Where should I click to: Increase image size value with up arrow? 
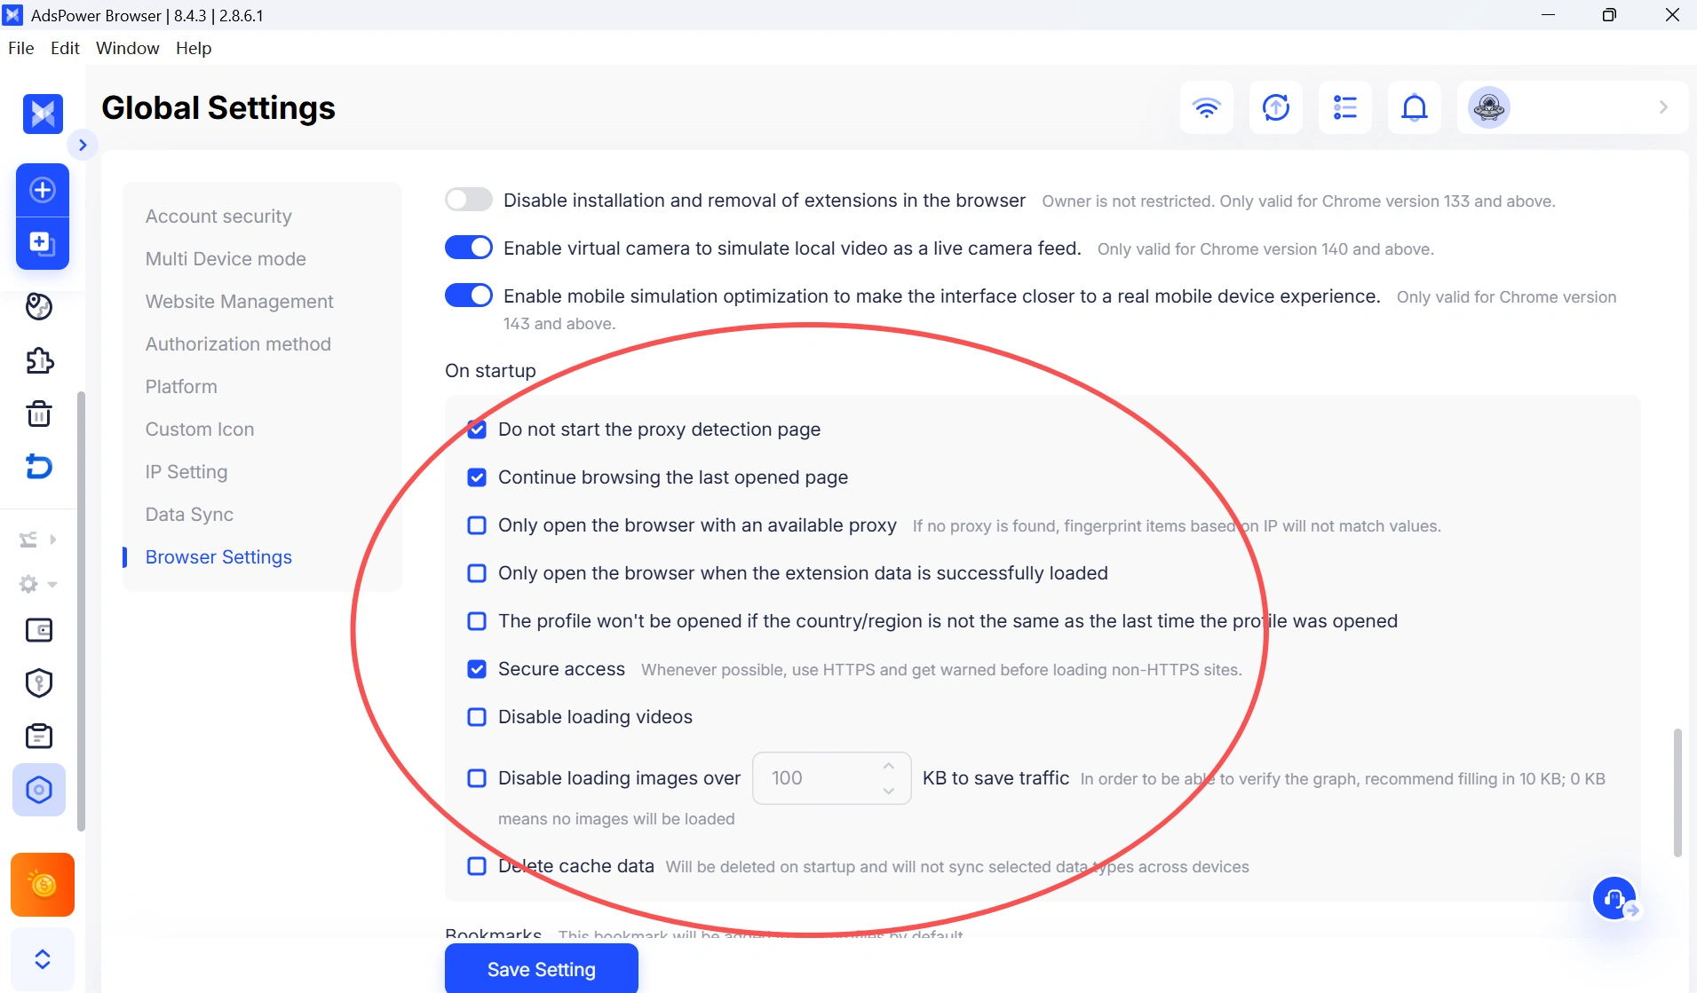click(888, 766)
